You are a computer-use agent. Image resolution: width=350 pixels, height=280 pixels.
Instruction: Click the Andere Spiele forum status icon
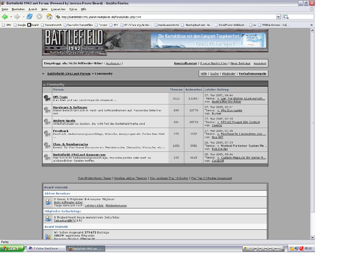[x=47, y=122]
